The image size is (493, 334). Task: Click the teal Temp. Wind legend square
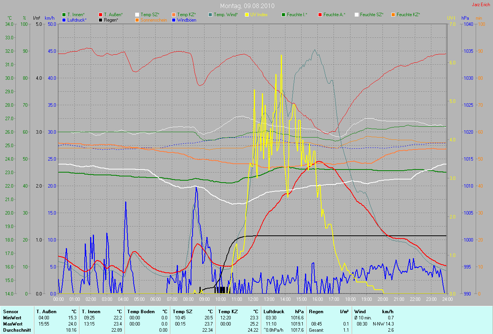point(210,15)
